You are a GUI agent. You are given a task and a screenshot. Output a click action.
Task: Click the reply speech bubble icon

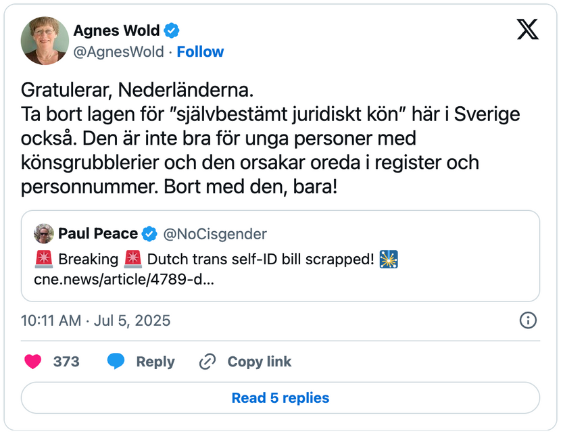116,362
